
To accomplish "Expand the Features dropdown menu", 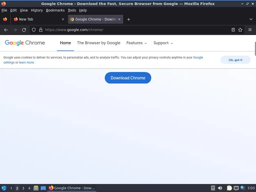I will pos(137,43).
